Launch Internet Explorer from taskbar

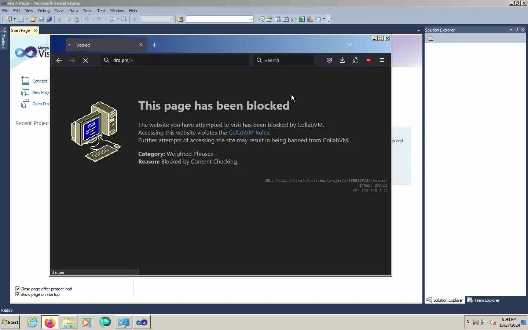pyautogui.click(x=32, y=322)
